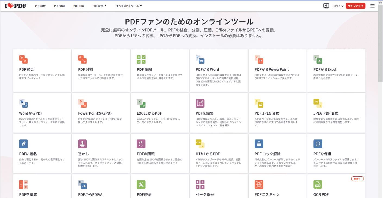Screen dimensions: 383x198
Task: Click the OCR PDF icon
Action: tap(318, 184)
